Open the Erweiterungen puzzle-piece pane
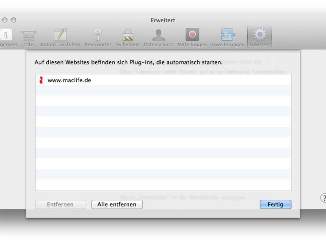The height and width of the screenshot is (244, 326). point(228,38)
